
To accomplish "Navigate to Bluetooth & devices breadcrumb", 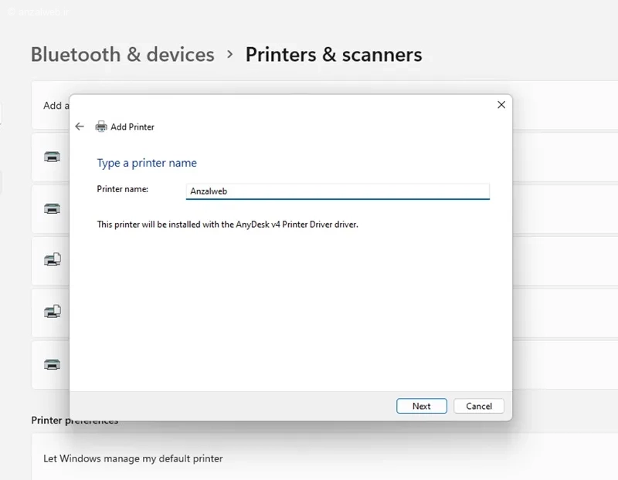I will (123, 54).
